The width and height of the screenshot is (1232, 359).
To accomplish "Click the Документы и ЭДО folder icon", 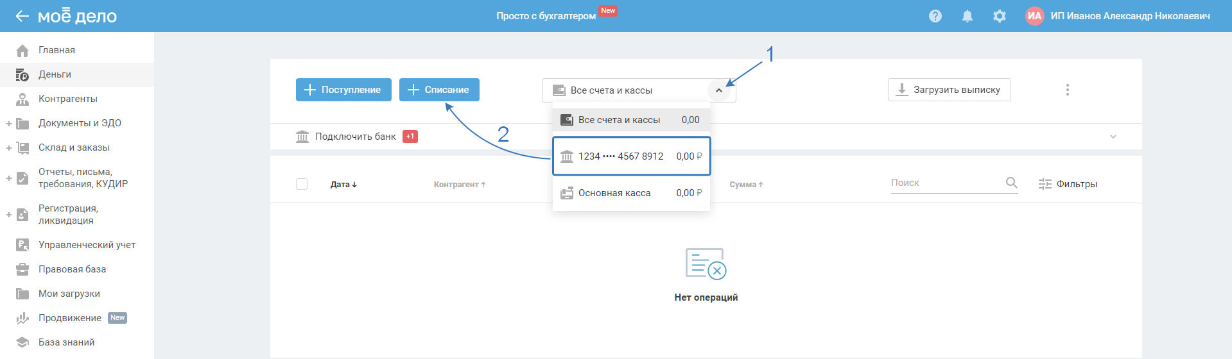I will [x=22, y=123].
